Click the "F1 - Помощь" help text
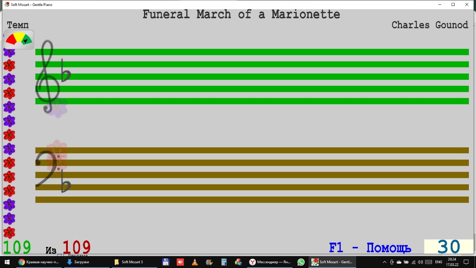The width and height of the screenshot is (476, 268). pyautogui.click(x=370, y=248)
